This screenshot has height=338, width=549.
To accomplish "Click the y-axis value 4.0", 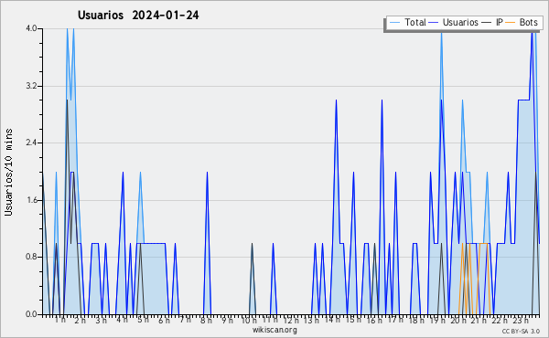I will [31, 28].
